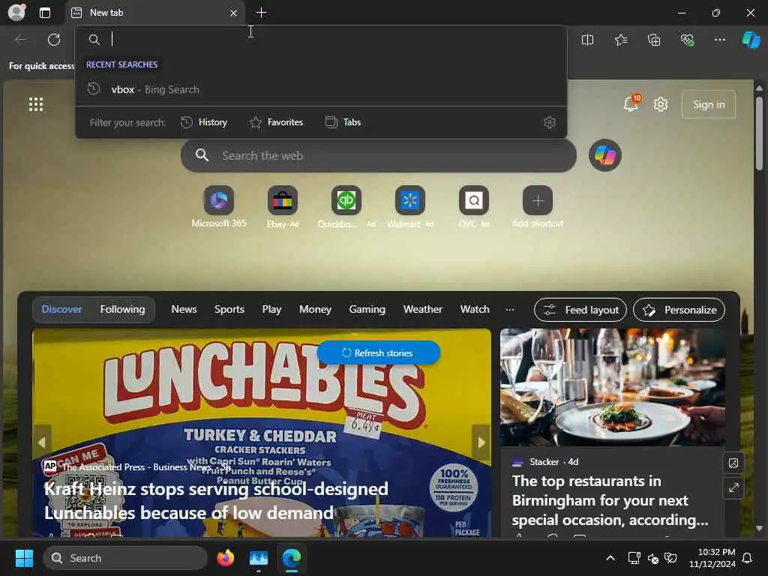Open address bar search settings gear
Image resolution: width=768 pixels, height=576 pixels.
point(550,122)
